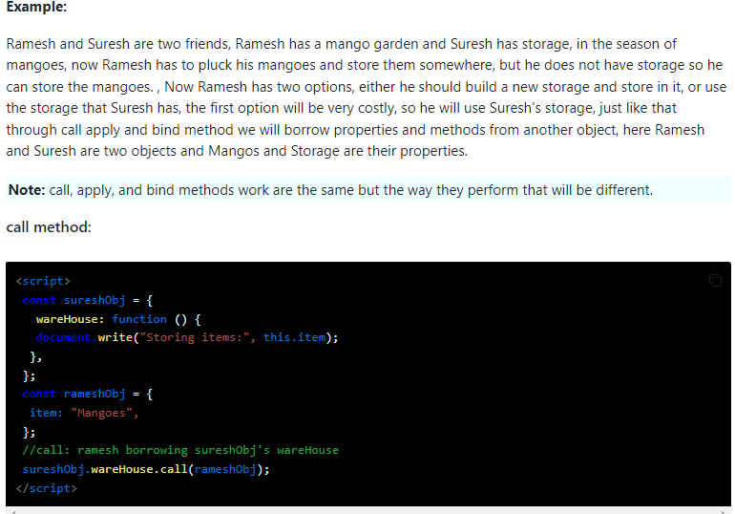Click the document.write("Storing items:") line
This screenshot has width=735, height=514.
pyautogui.click(x=187, y=337)
